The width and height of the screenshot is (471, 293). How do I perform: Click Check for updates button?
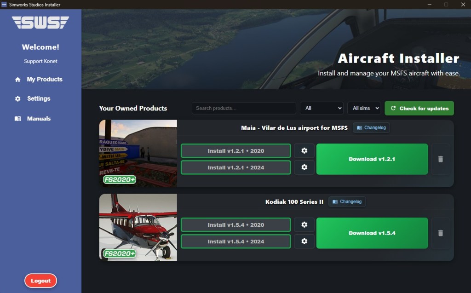[419, 108]
